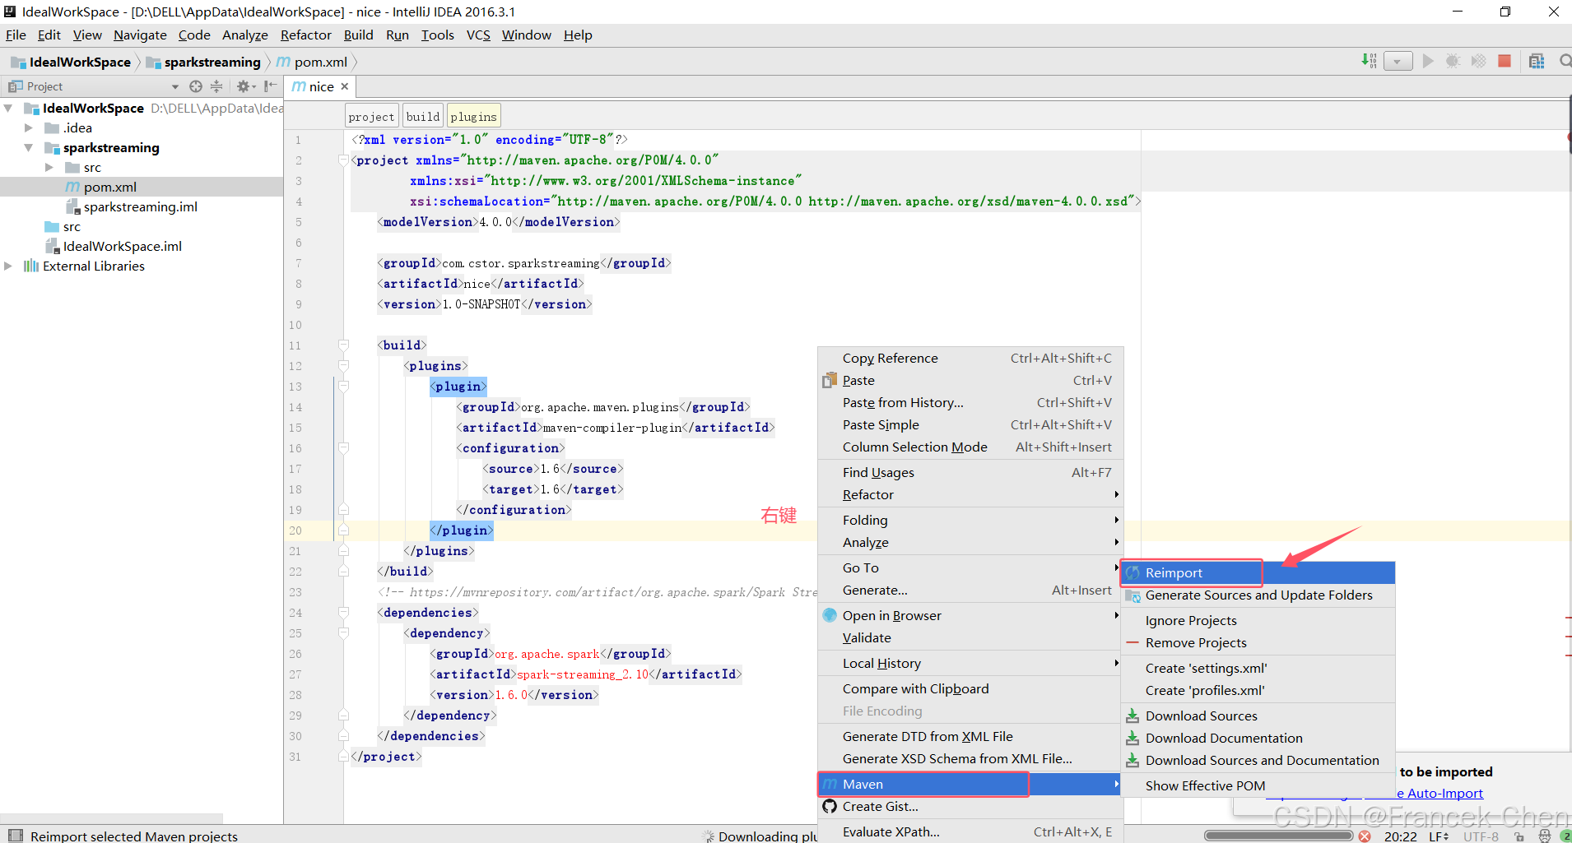This screenshot has height=843, width=1572.
Task: Click Generate Sources and Update Folders
Action: pyautogui.click(x=1258, y=595)
